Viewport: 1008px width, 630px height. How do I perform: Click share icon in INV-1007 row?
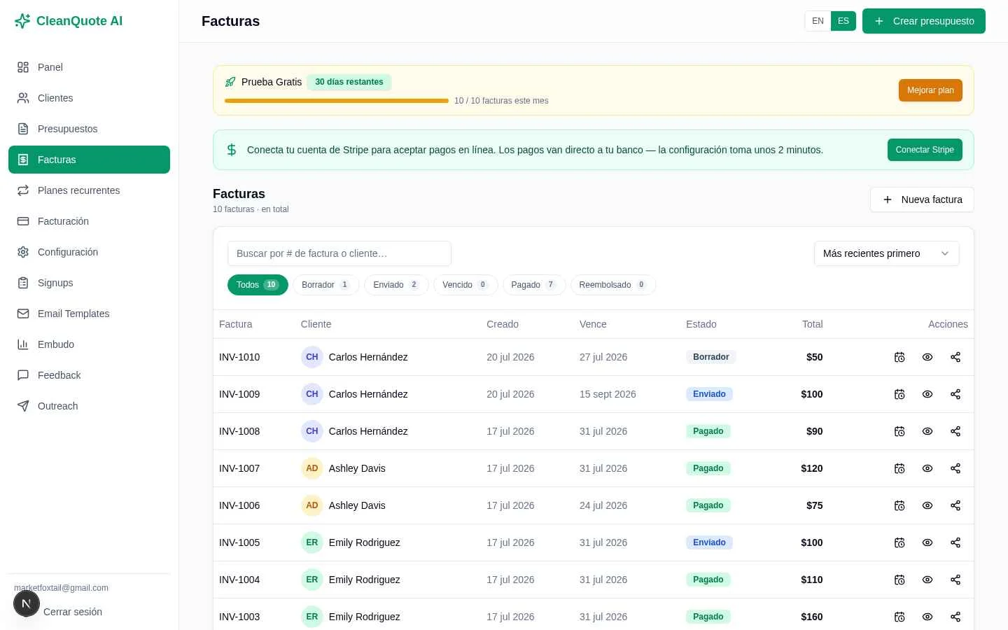(955, 468)
